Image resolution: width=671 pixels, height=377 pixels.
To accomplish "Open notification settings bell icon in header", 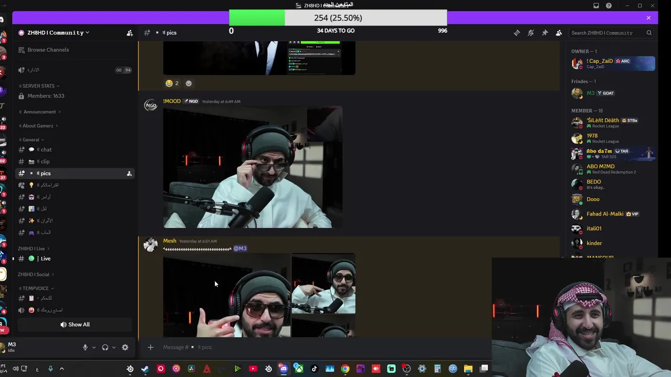I will pos(531,32).
